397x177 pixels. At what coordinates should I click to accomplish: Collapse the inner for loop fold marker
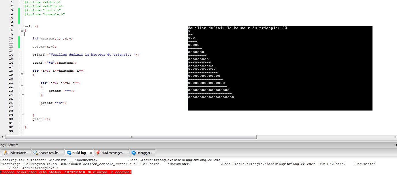(22, 87)
